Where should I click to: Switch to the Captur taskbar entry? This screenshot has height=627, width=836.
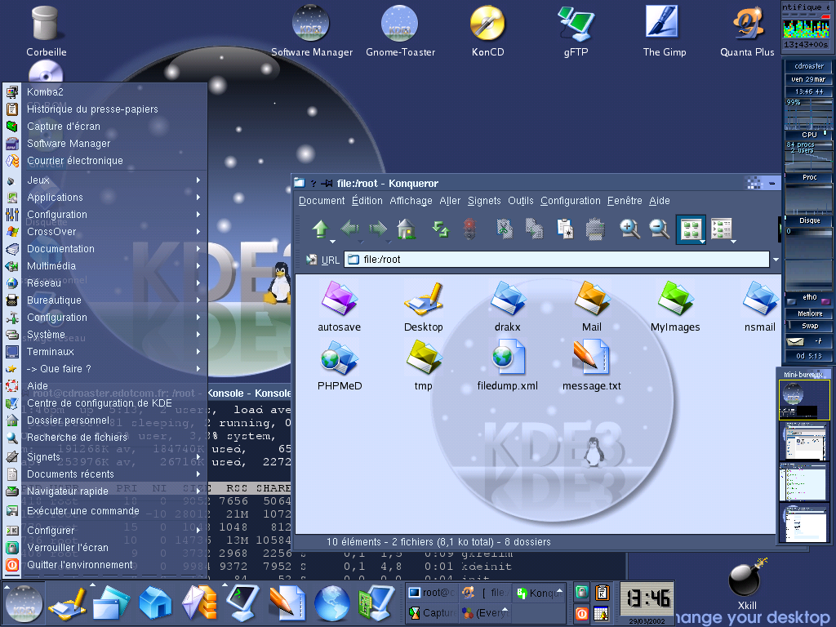432,613
